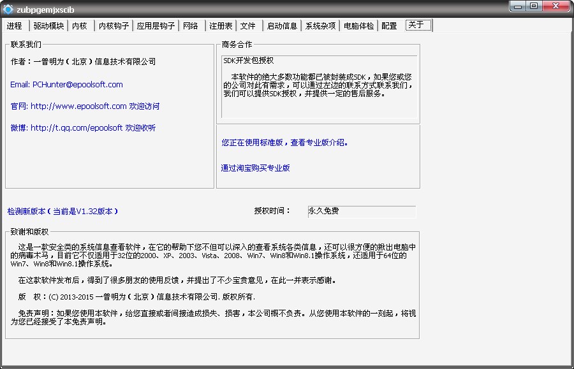Image resolution: width=574 pixels, height=369 pixels.
Task: Switch to the 进程 tab
Action: tap(15, 26)
